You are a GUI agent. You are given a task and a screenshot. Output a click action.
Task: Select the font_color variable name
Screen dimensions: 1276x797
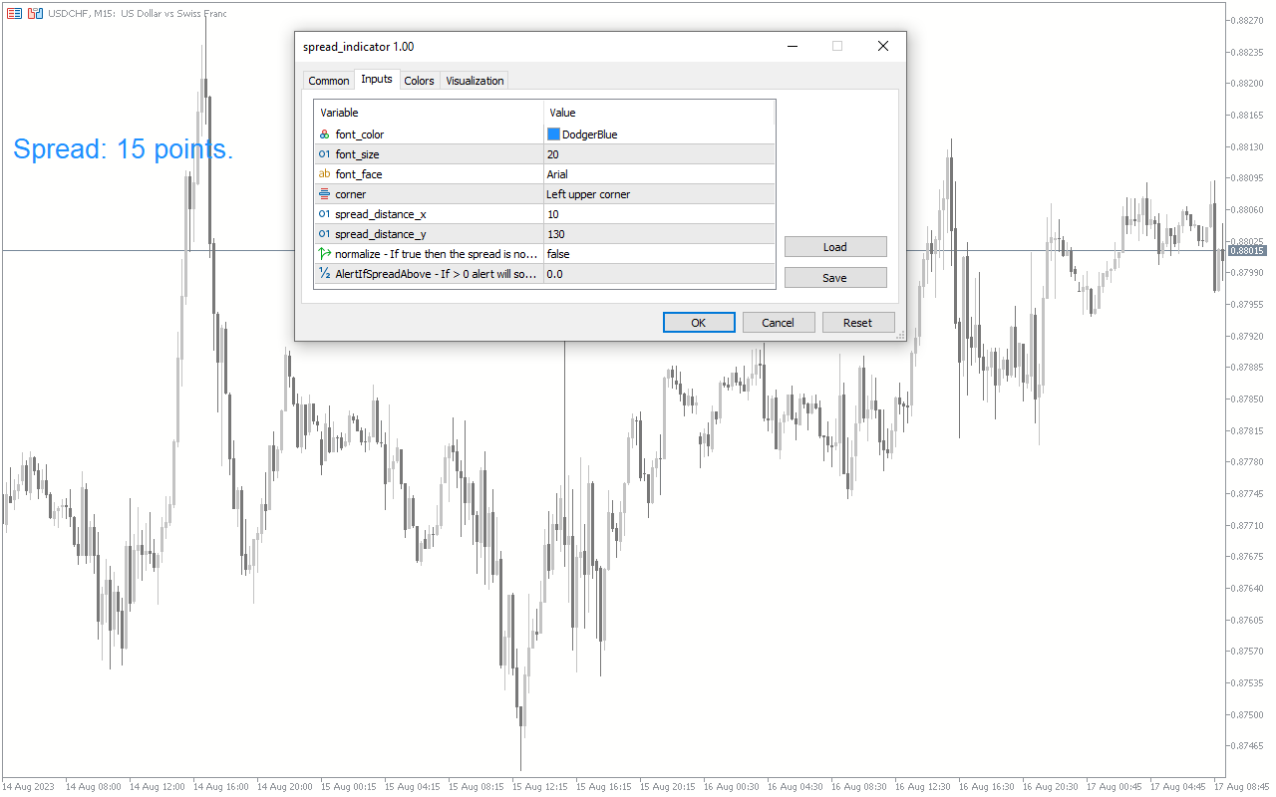tap(360, 134)
